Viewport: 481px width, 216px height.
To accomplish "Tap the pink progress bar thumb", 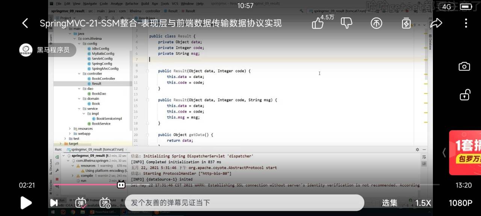I will click(121, 184).
